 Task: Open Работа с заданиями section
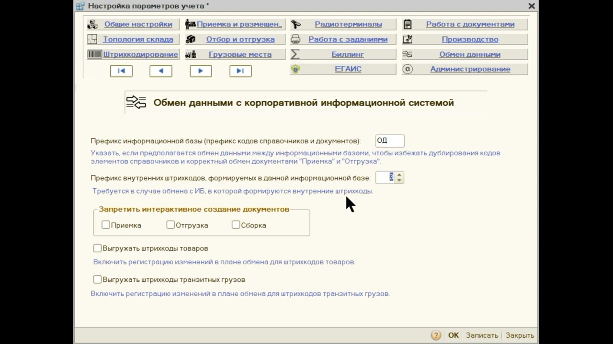(x=348, y=39)
